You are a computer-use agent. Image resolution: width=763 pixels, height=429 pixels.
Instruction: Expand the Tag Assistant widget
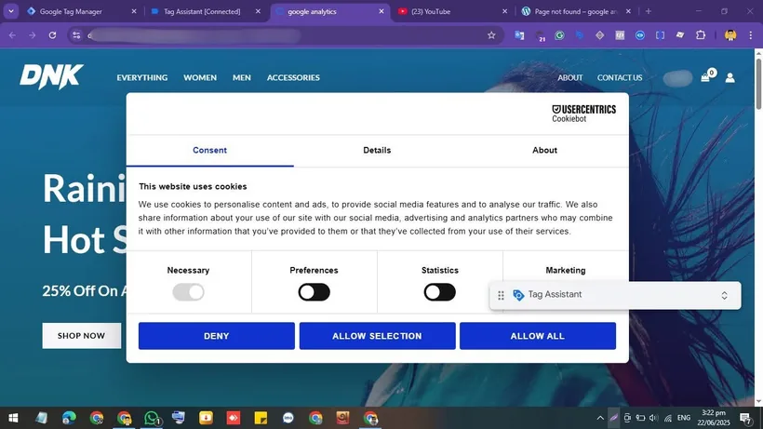(x=724, y=295)
